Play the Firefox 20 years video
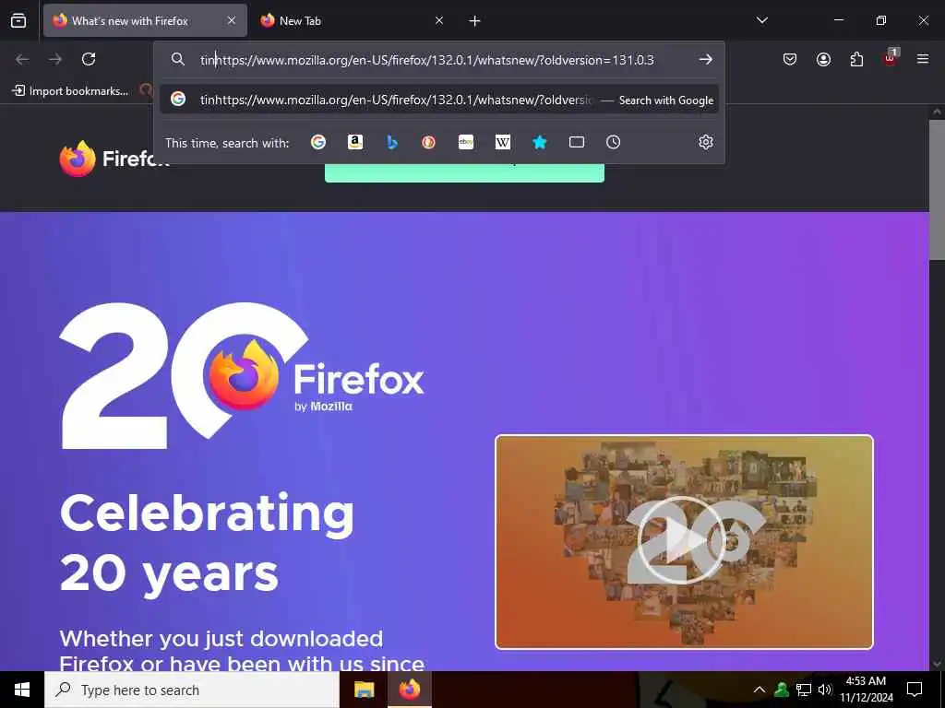This screenshot has width=945, height=708. [x=684, y=542]
